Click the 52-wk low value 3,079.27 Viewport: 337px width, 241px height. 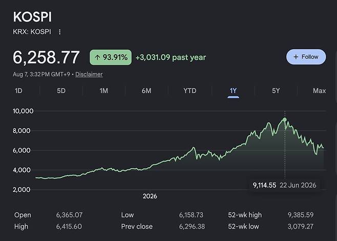[301, 226]
